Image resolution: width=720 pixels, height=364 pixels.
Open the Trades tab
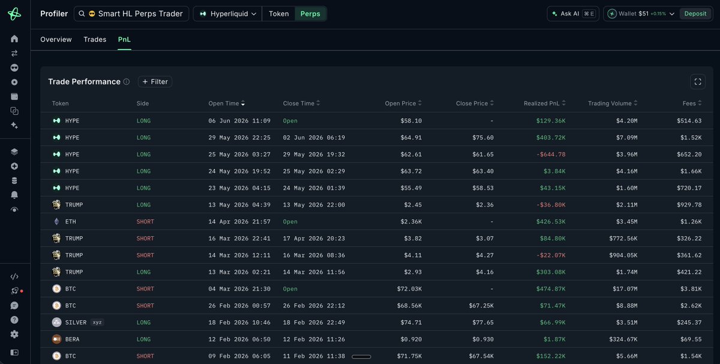(x=95, y=40)
